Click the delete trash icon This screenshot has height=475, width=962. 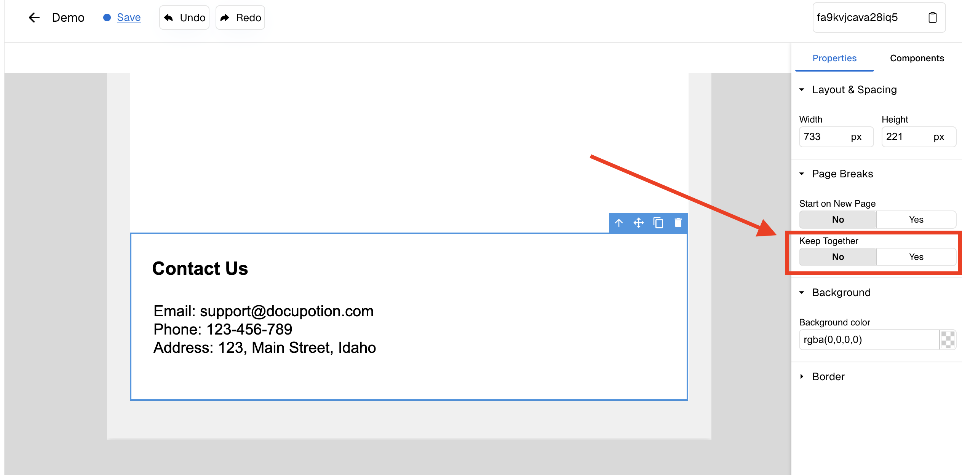[x=678, y=223]
